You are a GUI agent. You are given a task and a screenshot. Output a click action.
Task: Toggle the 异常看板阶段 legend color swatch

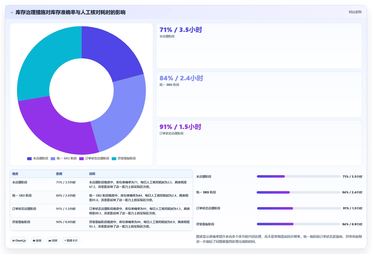click(x=114, y=158)
